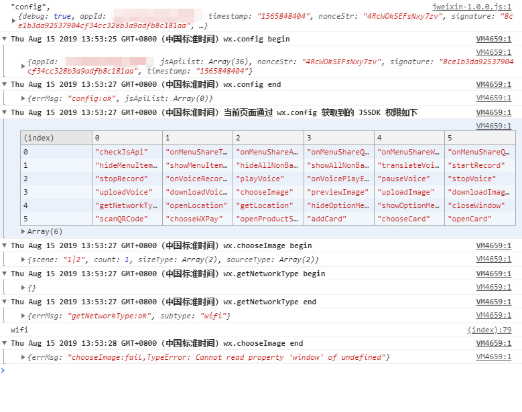
Task: Select the "chooseImage" table cell
Action: click(x=268, y=192)
